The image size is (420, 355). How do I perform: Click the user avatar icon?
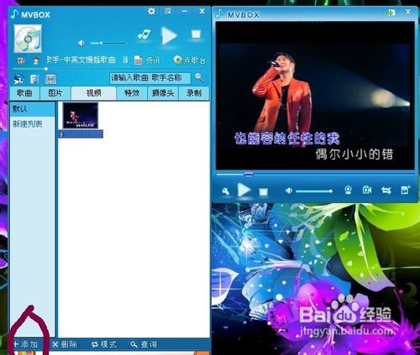point(36,60)
